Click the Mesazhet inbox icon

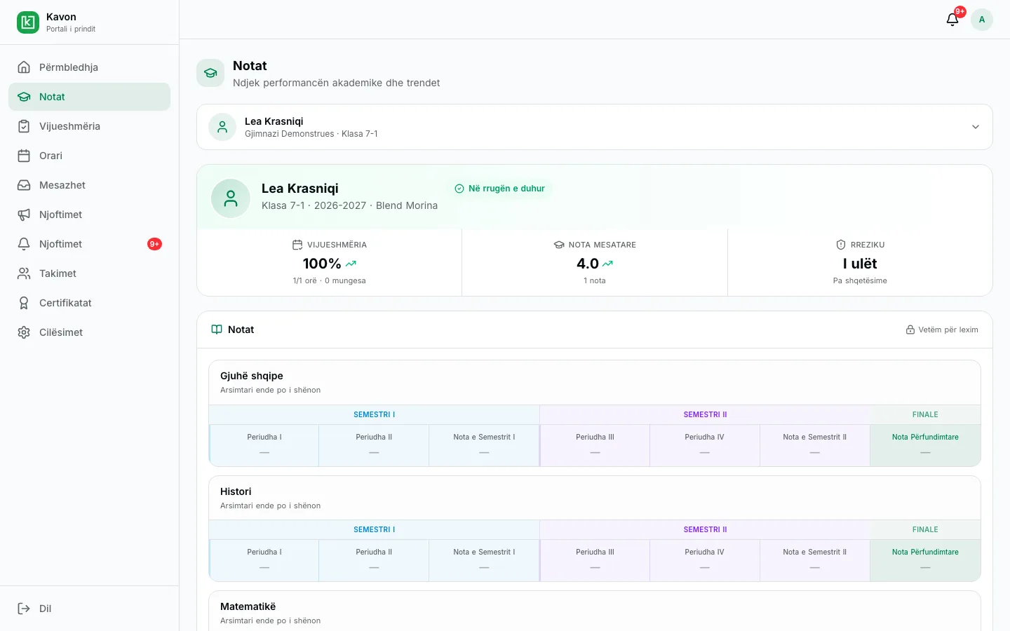tap(24, 185)
